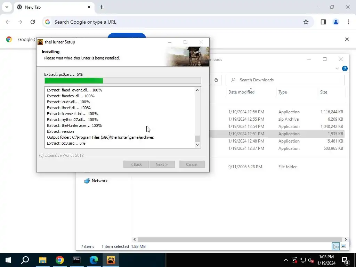Minimize the theHunter Setup window
The image size is (356, 267).
(170, 42)
